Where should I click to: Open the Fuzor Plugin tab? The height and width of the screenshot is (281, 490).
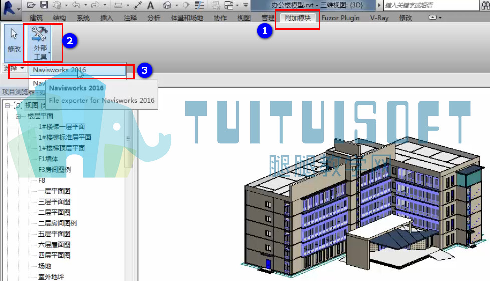pos(340,18)
